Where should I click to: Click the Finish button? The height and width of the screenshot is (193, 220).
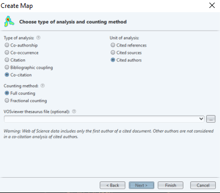pyautogui.click(x=171, y=185)
